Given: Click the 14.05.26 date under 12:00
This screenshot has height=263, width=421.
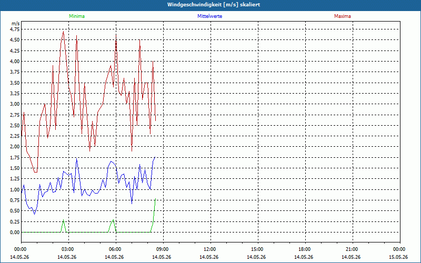Looking at the screenshot, I should pos(209,257).
